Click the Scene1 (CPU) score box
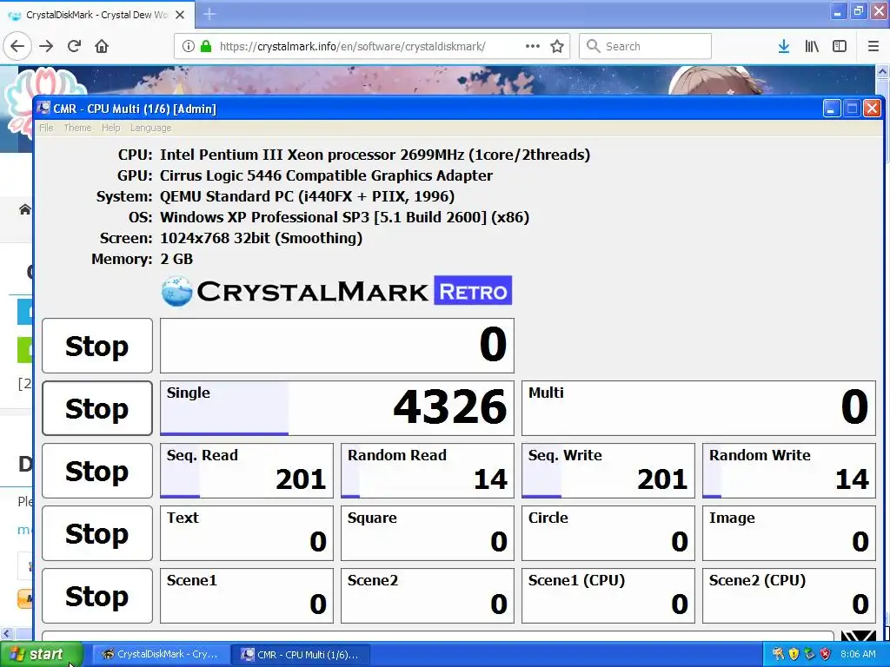 (x=608, y=596)
